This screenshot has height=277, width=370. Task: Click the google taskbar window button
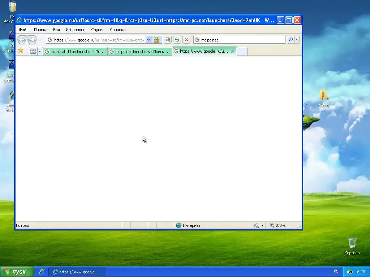pyautogui.click(x=77, y=272)
